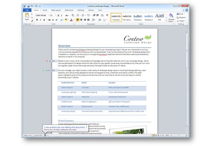Apply the Heading 1 style
Screen dimensions: 217x147
(x=138, y=18)
